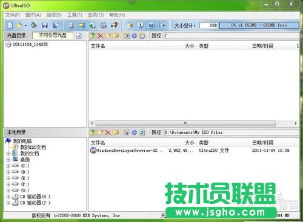Expand the (D:) drive node
The image size is (303, 222).
coord(8,172)
